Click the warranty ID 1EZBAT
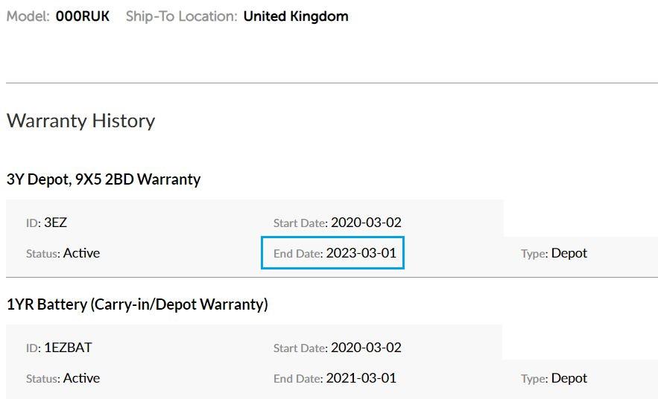The height and width of the screenshot is (399, 658). [x=69, y=348]
